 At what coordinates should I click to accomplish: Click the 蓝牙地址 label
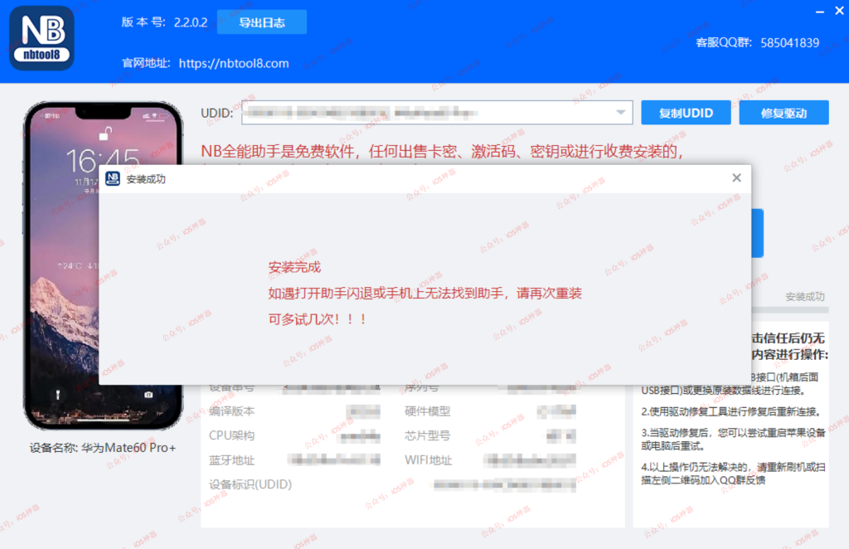(232, 460)
